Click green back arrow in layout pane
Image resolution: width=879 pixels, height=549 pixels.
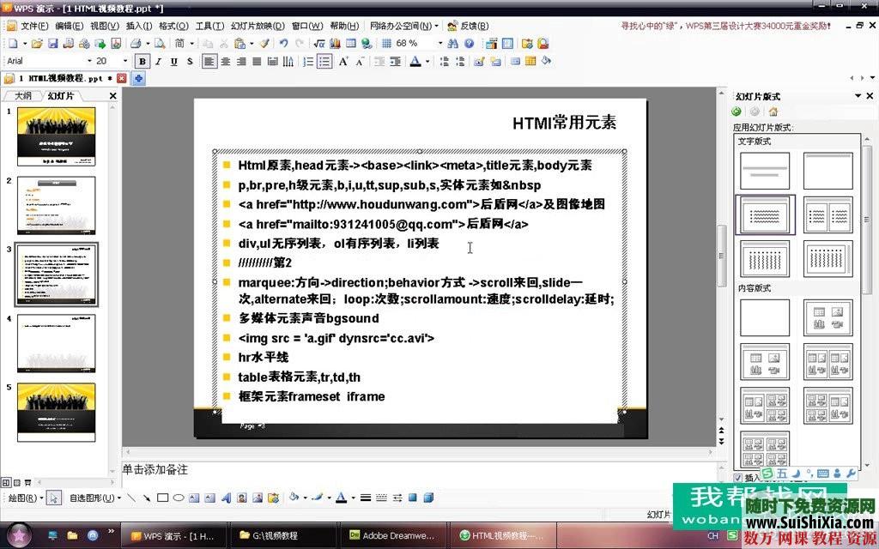(x=737, y=112)
